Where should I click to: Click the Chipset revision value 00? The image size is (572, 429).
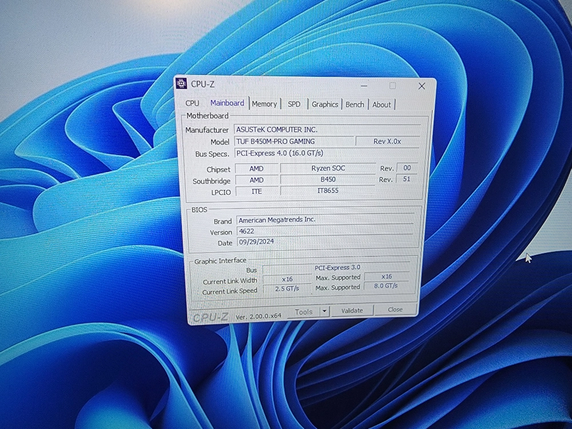[407, 168]
